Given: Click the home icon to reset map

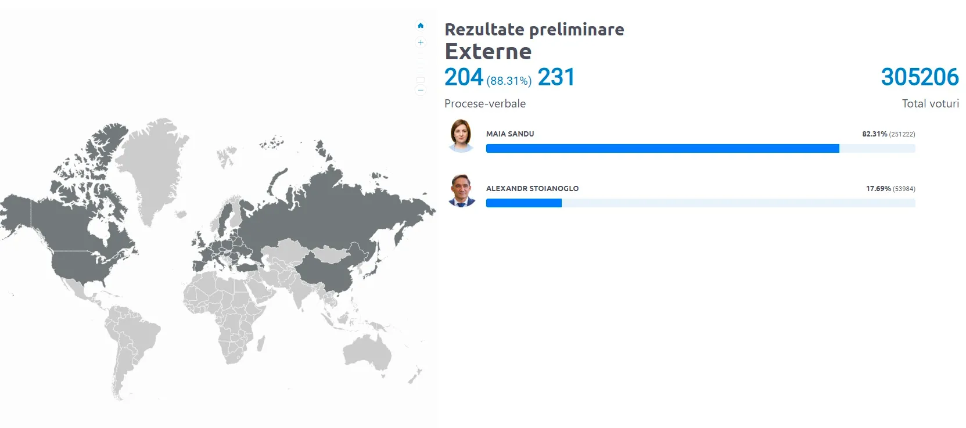Looking at the screenshot, I should click(x=421, y=26).
